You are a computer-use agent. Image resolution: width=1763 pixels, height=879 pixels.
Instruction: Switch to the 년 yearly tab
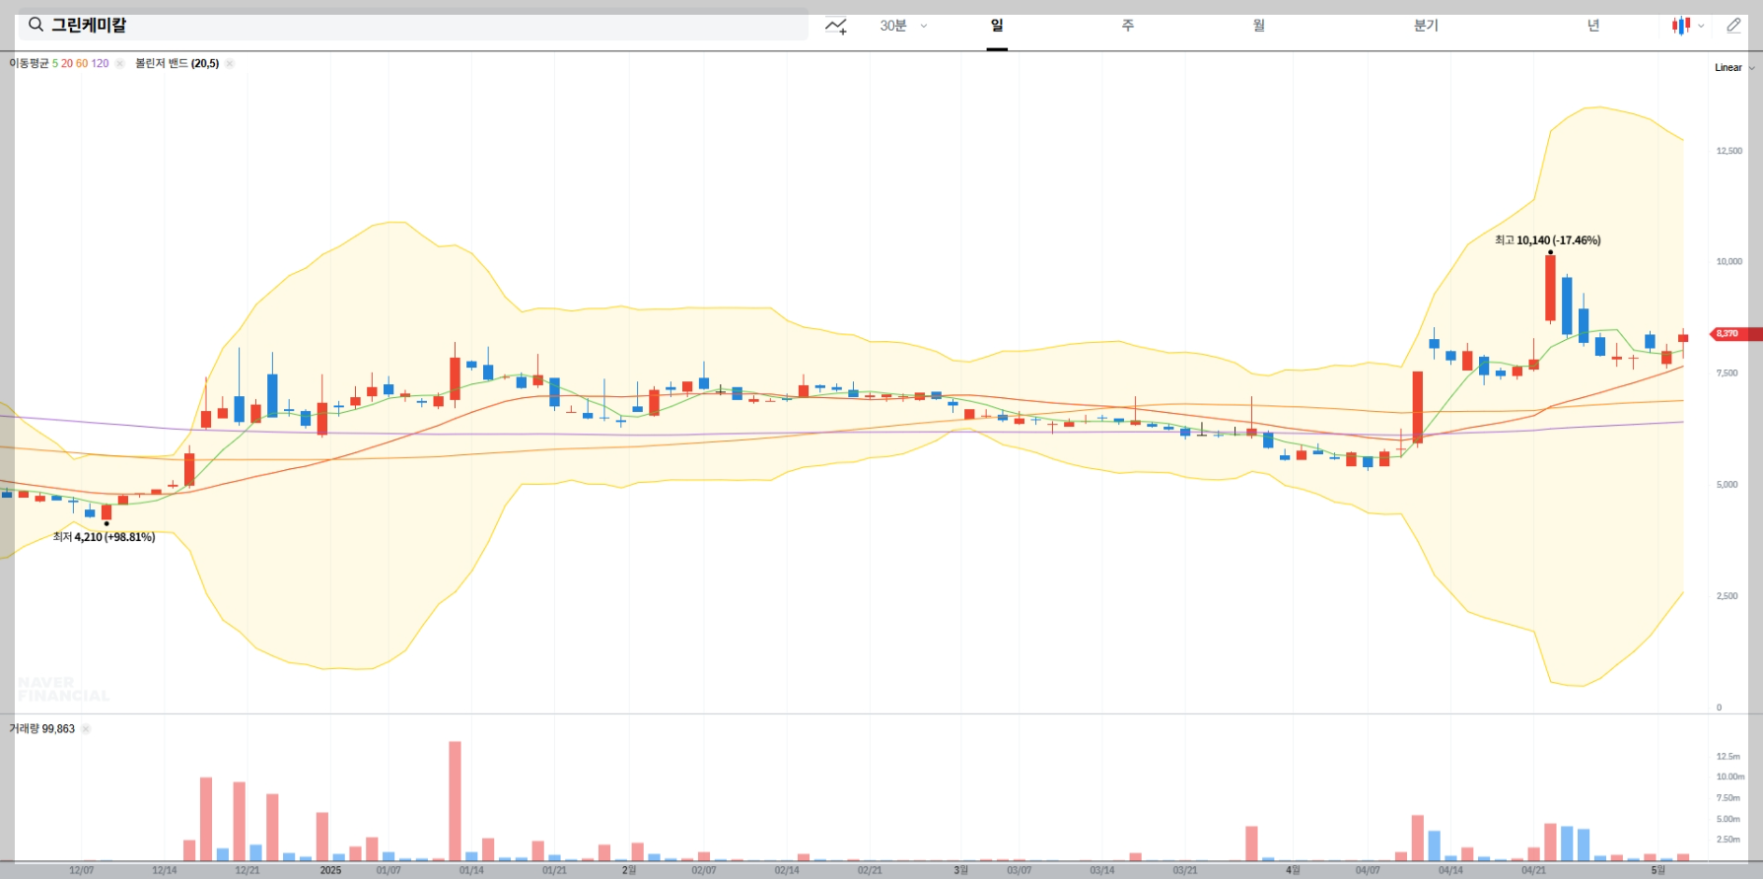click(1593, 26)
